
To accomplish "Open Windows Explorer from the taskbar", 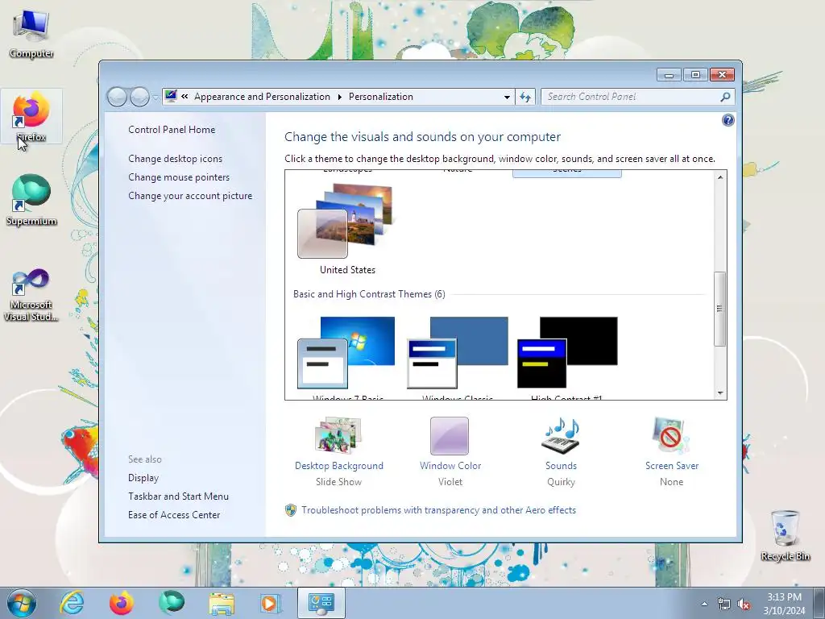I will (x=222, y=603).
